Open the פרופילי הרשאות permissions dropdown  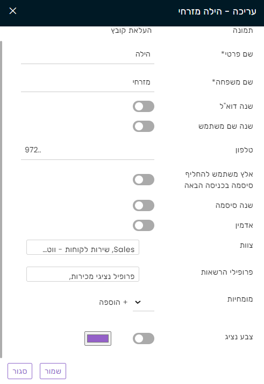pos(83,274)
